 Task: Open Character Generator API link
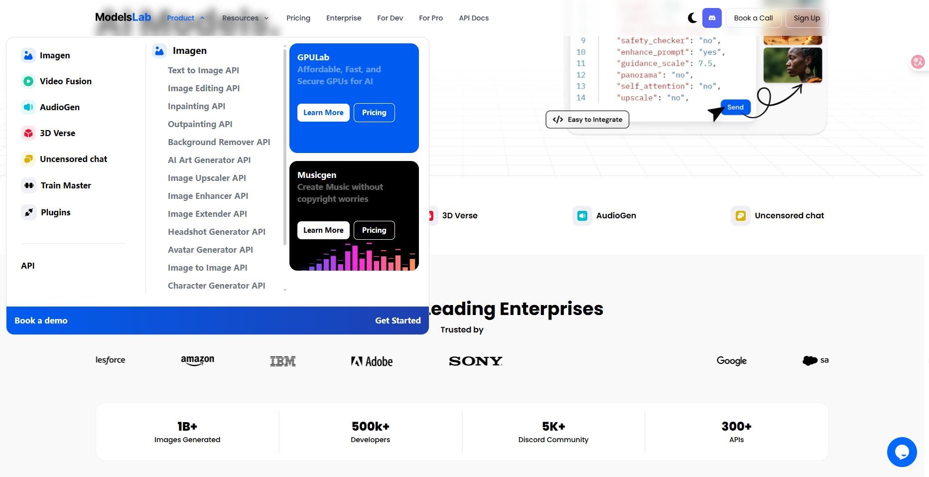click(x=216, y=286)
